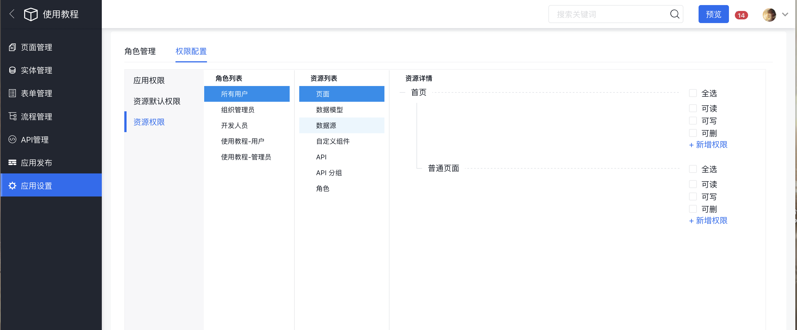Check 可读 for 首页
The height and width of the screenshot is (330, 797).
pos(693,108)
